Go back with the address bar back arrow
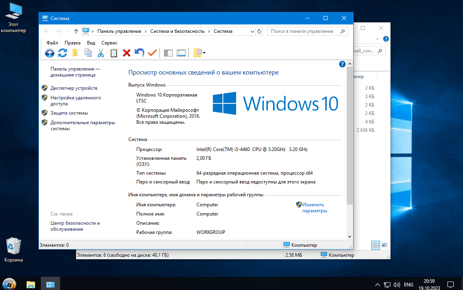The width and height of the screenshot is (463, 290). point(47,31)
